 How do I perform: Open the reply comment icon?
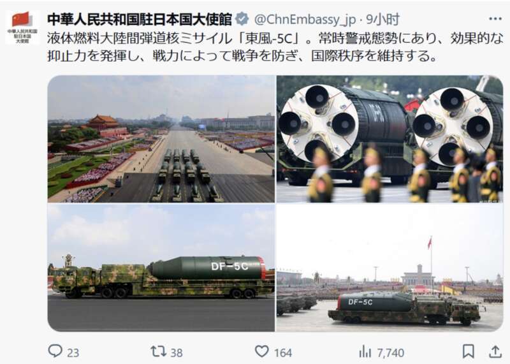pyautogui.click(x=55, y=351)
